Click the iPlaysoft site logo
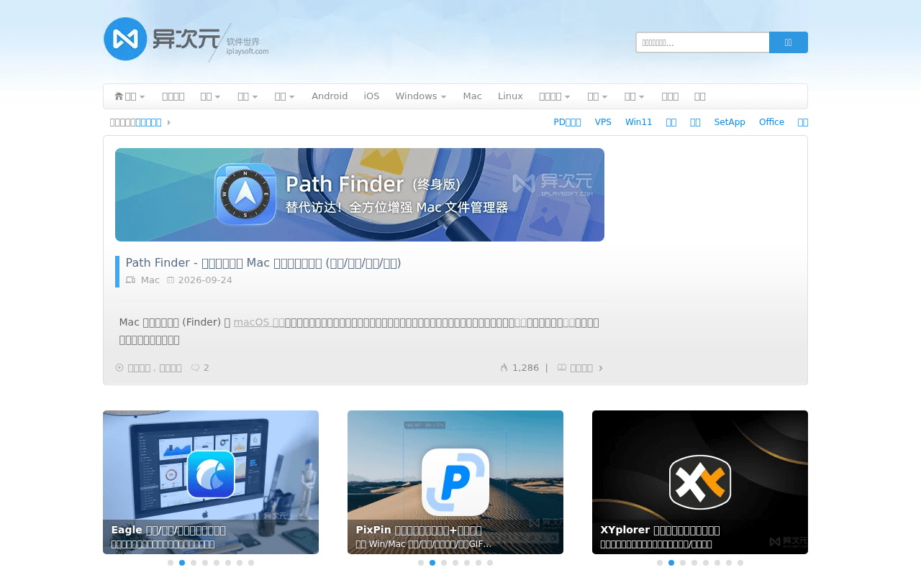This screenshot has width=921, height=575. click(x=186, y=40)
